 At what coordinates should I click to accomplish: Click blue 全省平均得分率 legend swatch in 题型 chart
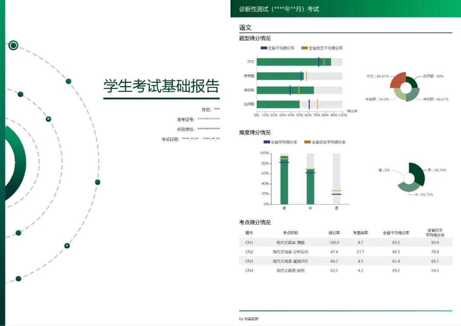pyautogui.click(x=264, y=48)
